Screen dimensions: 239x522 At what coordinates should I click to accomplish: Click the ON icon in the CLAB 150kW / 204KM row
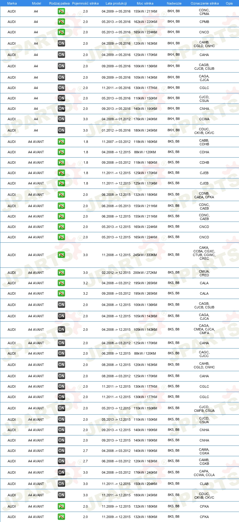coord(61,484)
